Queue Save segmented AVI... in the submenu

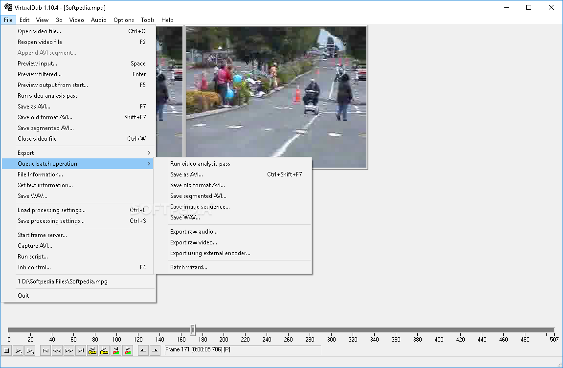click(233, 196)
